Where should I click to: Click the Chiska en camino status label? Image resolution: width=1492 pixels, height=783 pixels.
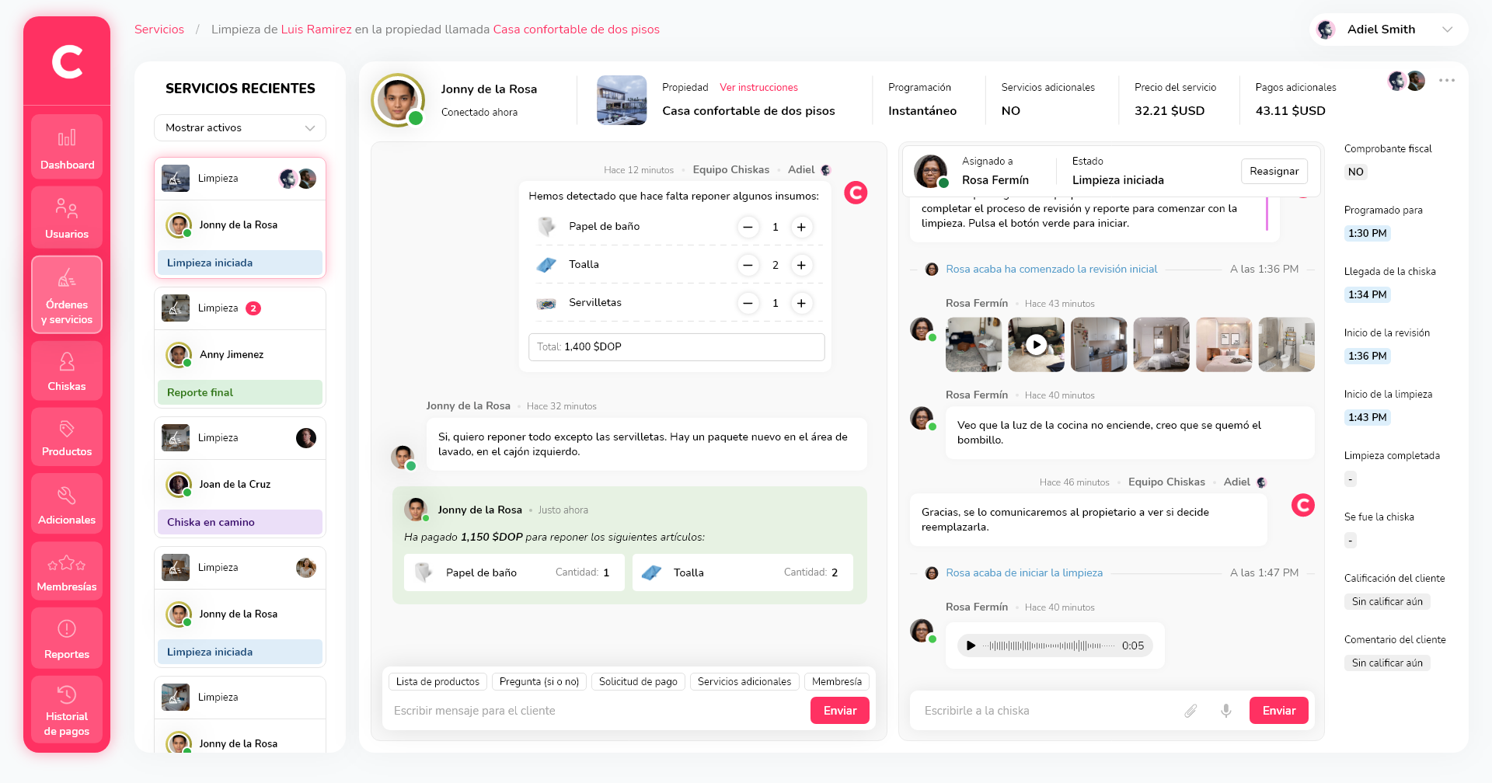(x=240, y=523)
